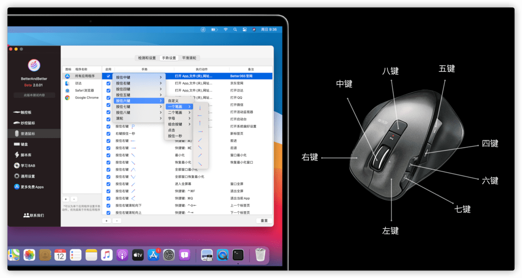The height and width of the screenshot is (278, 522).
Task: Toggle checkbox for 打开访达 row
Action: (x=108, y=90)
